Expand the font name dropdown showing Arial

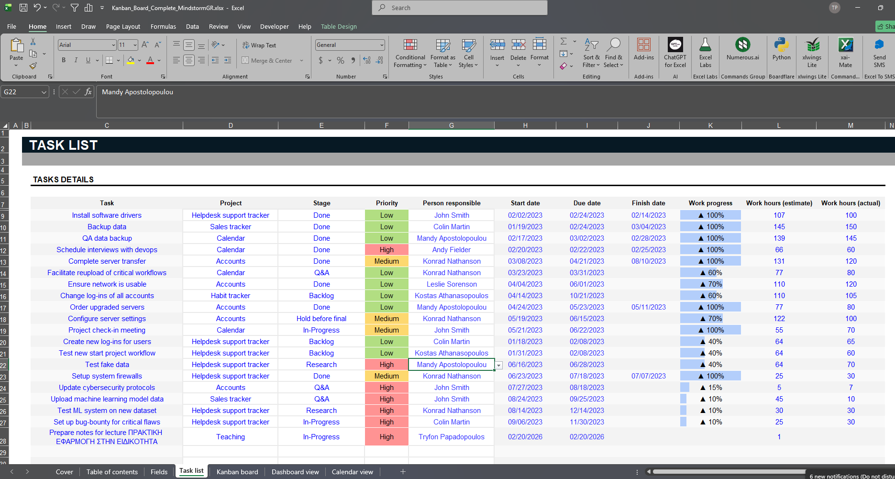(x=113, y=45)
